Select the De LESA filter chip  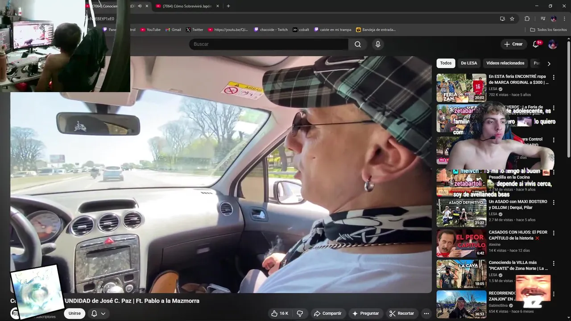coord(469,63)
